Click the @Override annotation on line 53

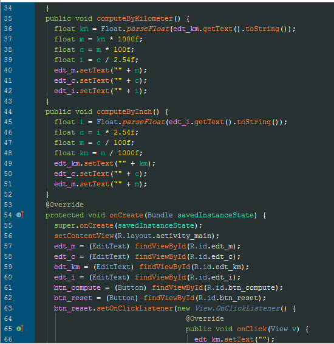point(64,205)
